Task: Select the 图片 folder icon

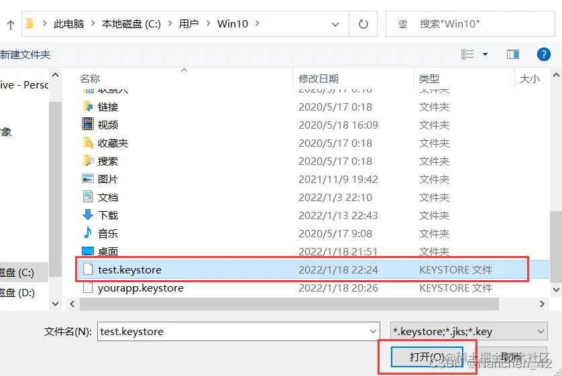Action: pos(88,179)
